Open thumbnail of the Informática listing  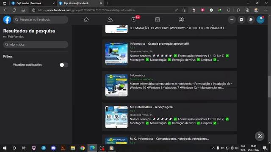tap(116, 85)
